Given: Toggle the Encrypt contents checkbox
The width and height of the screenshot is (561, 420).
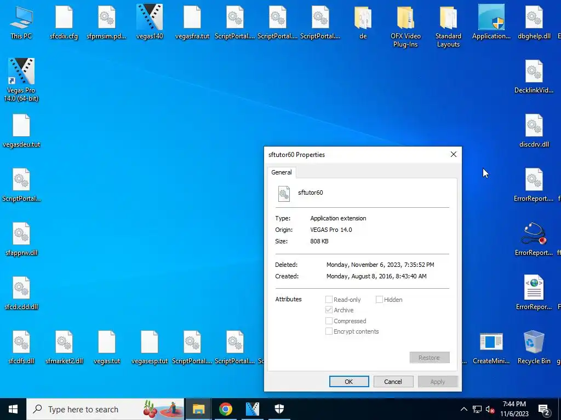Looking at the screenshot, I should [329, 331].
